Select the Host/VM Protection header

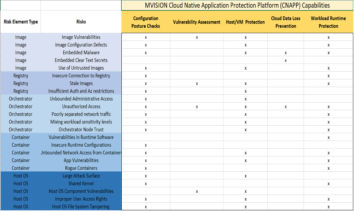coord(245,22)
